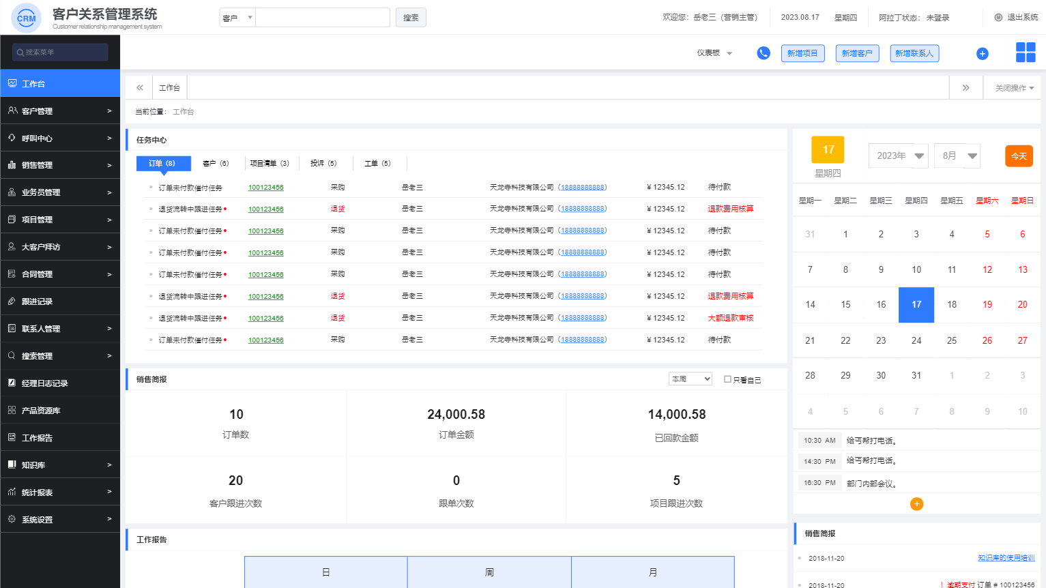Open the four-square grid apps icon
Image resolution: width=1046 pixels, height=588 pixels.
(x=1026, y=53)
